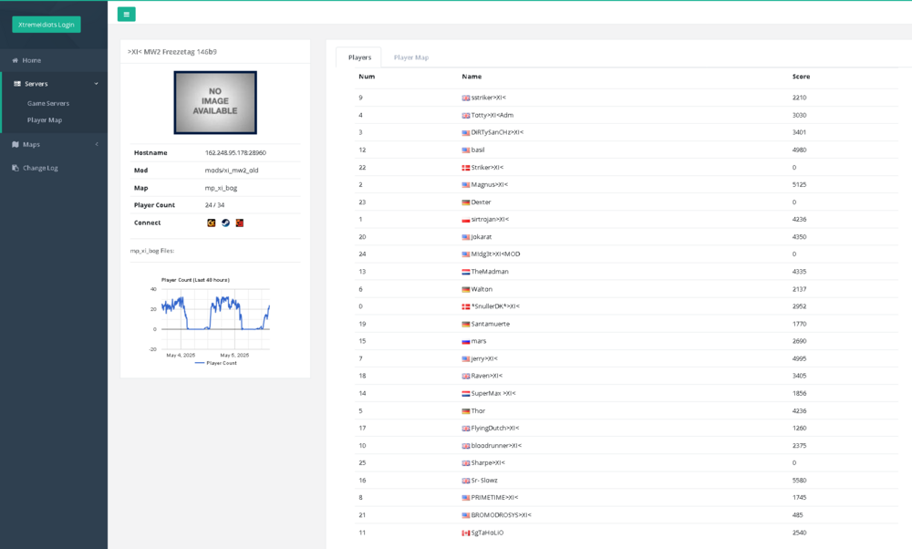Click the NO IMAGE AVAILABLE server thumbnail
This screenshot has height=549, width=912.
pyautogui.click(x=214, y=102)
